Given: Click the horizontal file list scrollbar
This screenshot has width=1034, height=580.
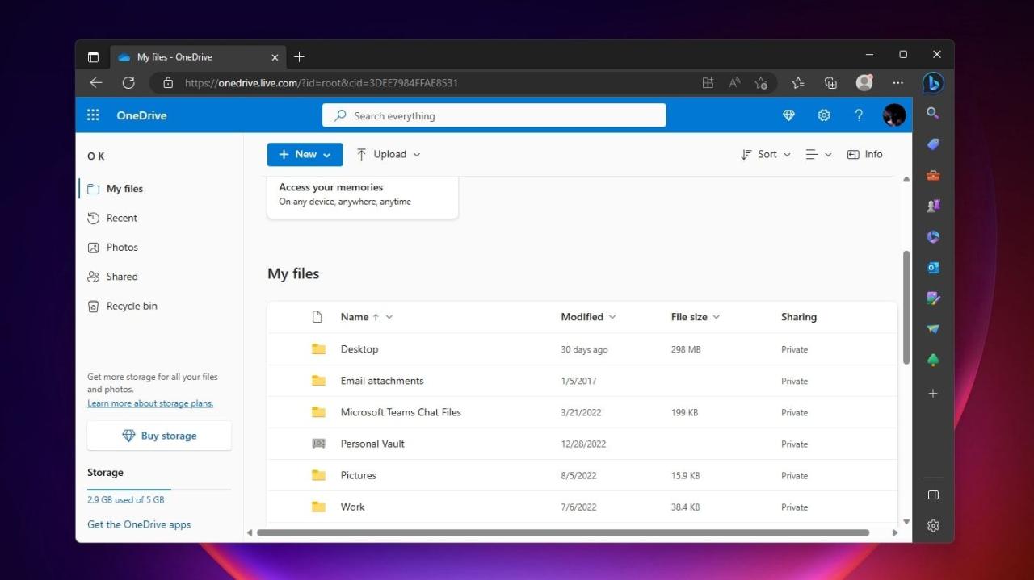Looking at the screenshot, I should click(x=563, y=532).
